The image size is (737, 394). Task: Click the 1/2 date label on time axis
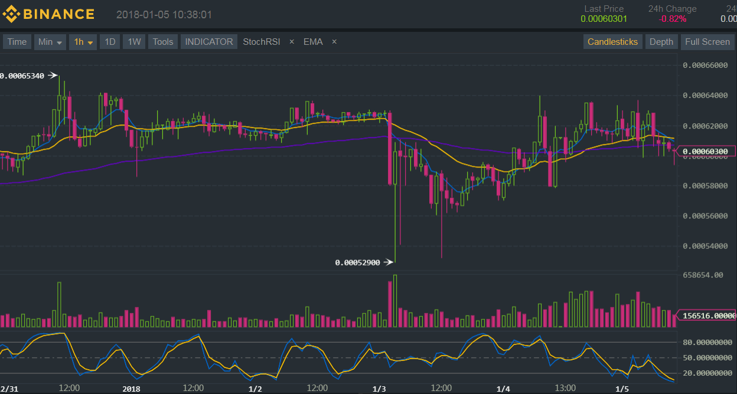pyautogui.click(x=255, y=389)
